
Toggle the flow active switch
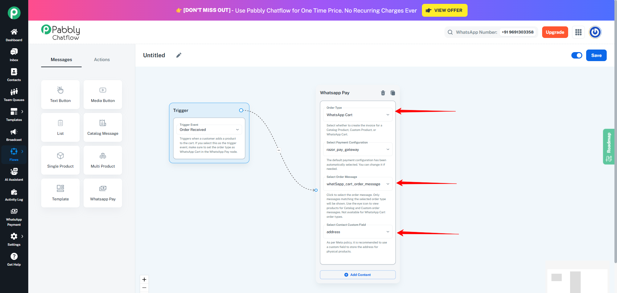(577, 55)
